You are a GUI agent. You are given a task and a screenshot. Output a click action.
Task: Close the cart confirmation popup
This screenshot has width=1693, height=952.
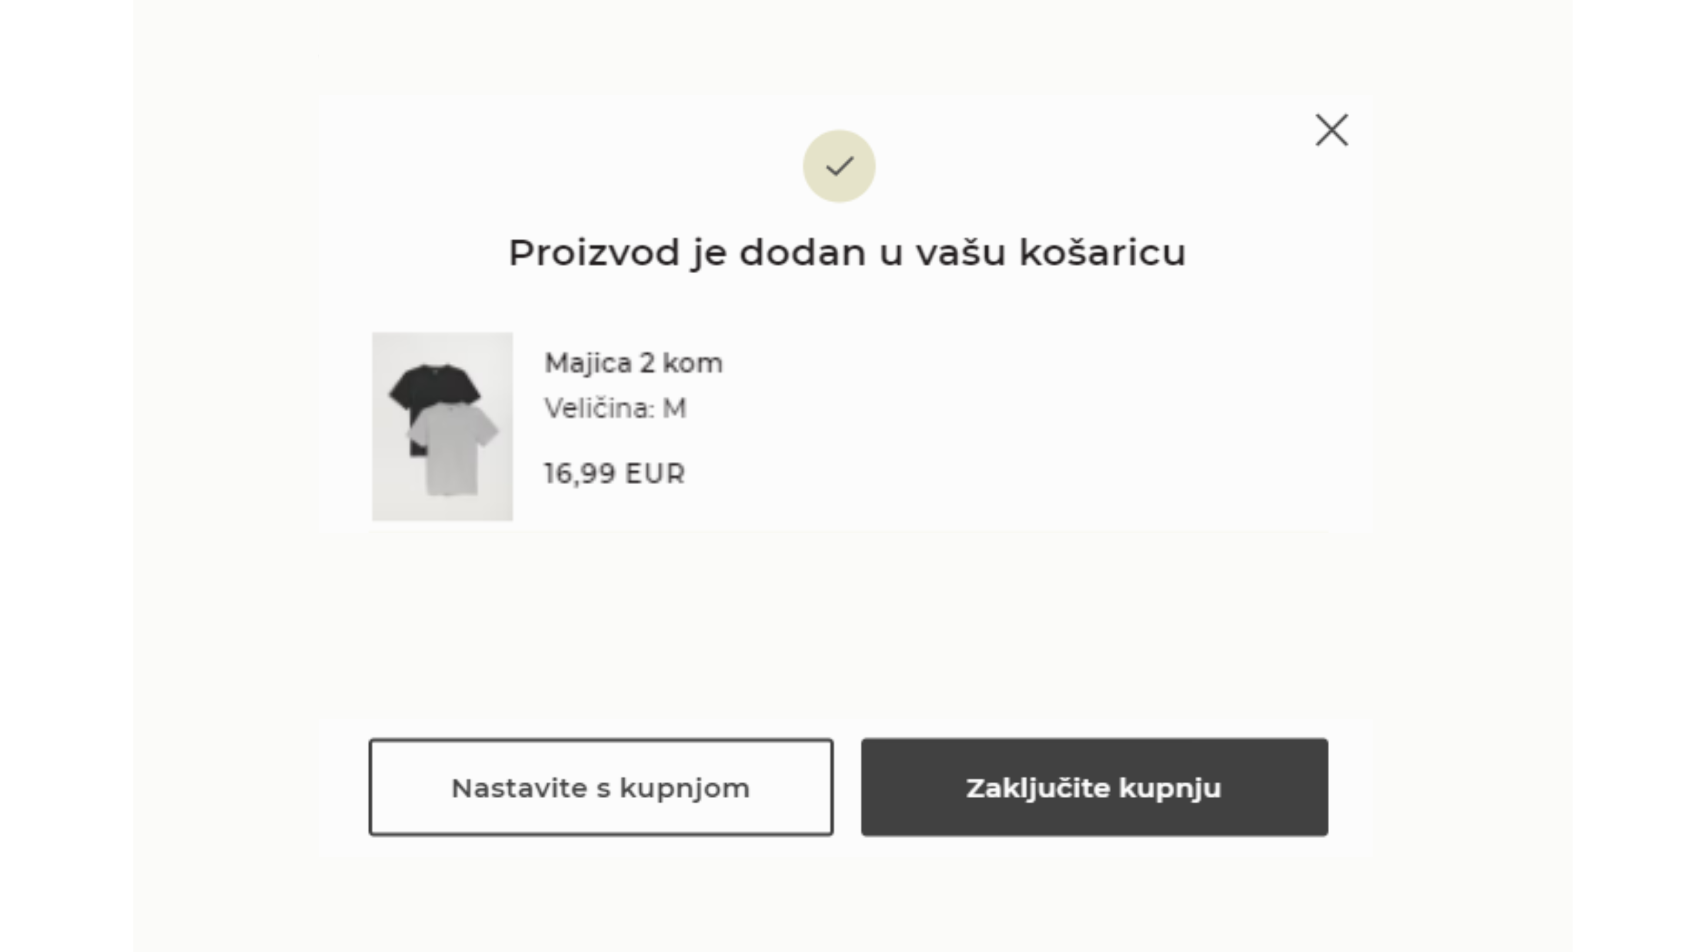(x=1331, y=130)
